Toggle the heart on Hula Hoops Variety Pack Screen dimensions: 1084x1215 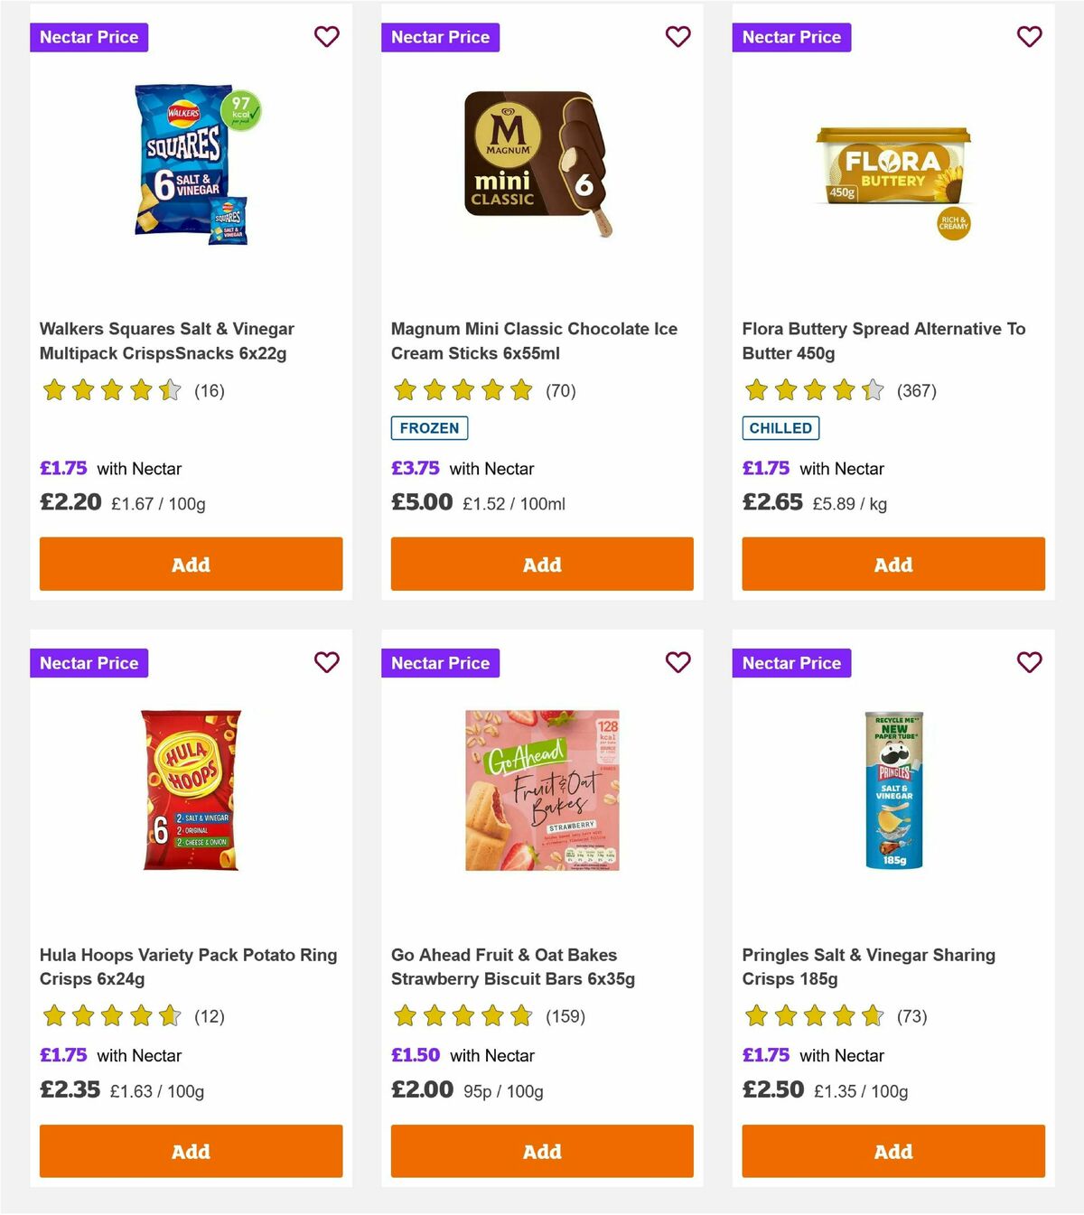[x=326, y=662]
